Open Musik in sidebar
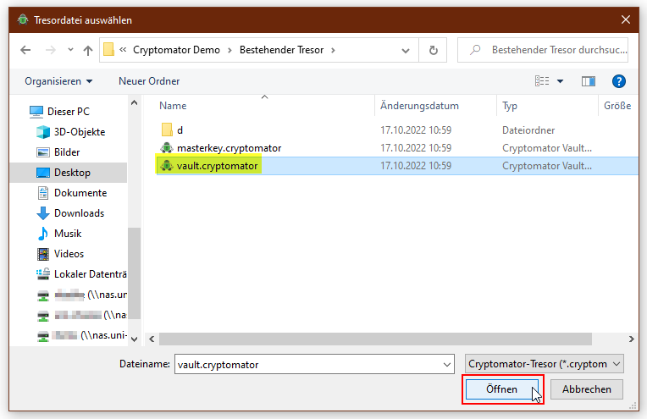Viewport: 647px width, 419px height. click(x=68, y=234)
